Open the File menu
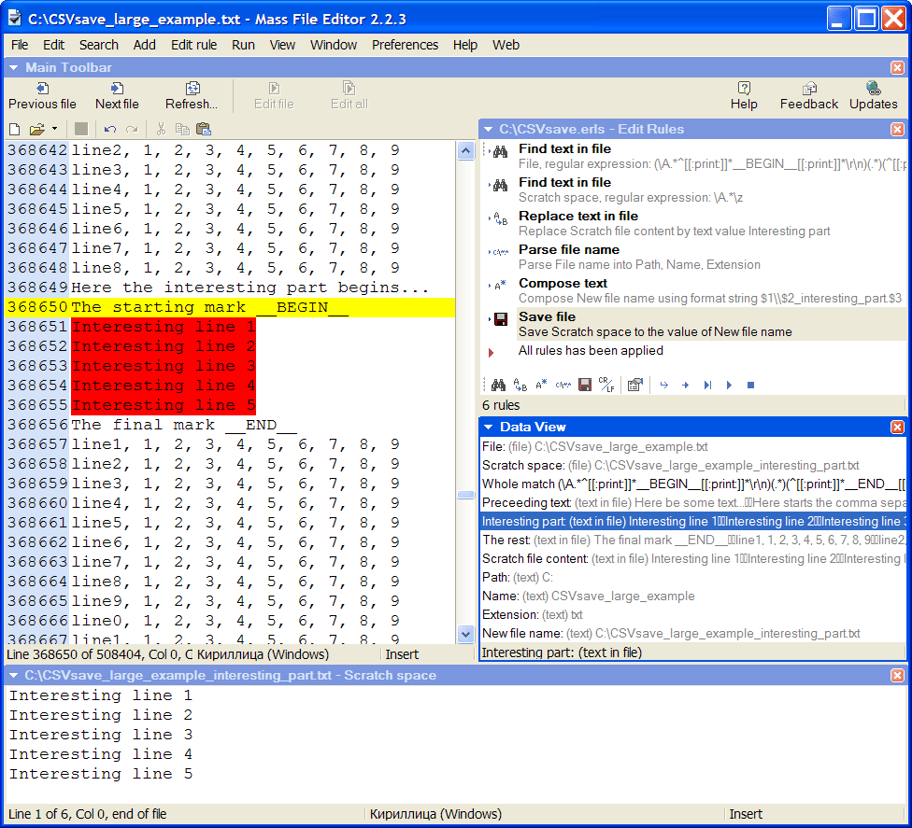The width and height of the screenshot is (912, 828). tap(20, 45)
